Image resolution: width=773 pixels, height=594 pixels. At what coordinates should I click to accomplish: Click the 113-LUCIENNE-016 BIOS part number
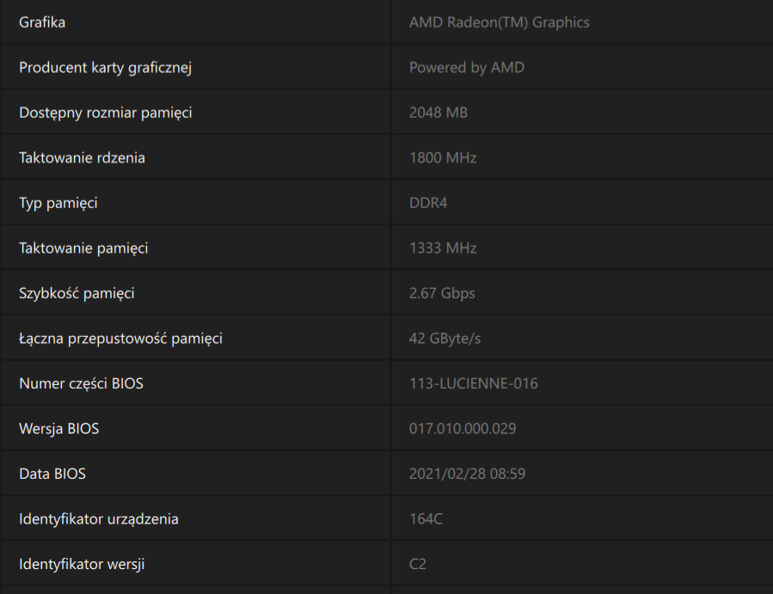[473, 383]
